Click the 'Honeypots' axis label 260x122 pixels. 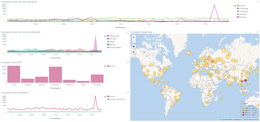click(55, 88)
